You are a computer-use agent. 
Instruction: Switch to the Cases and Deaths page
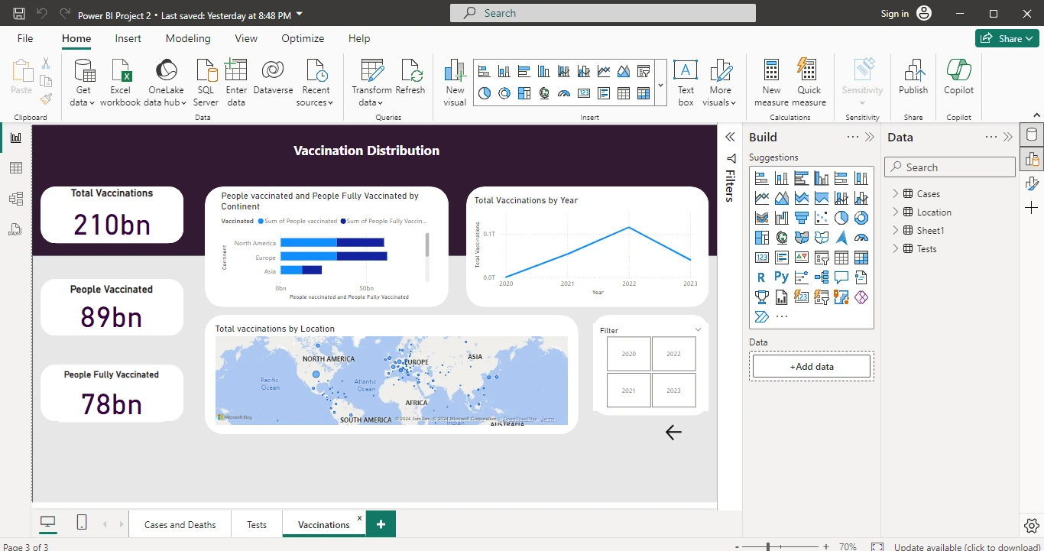(x=180, y=525)
